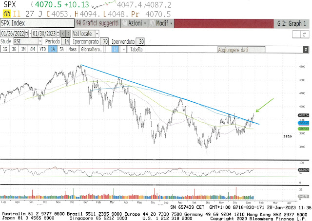Click the Ipercomprato label
This screenshot has width=312, height=221.
tap(86, 41)
